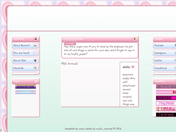The image size is (176, 132).
Task: Visit the Youtube social link
Action: (x=165, y=45)
